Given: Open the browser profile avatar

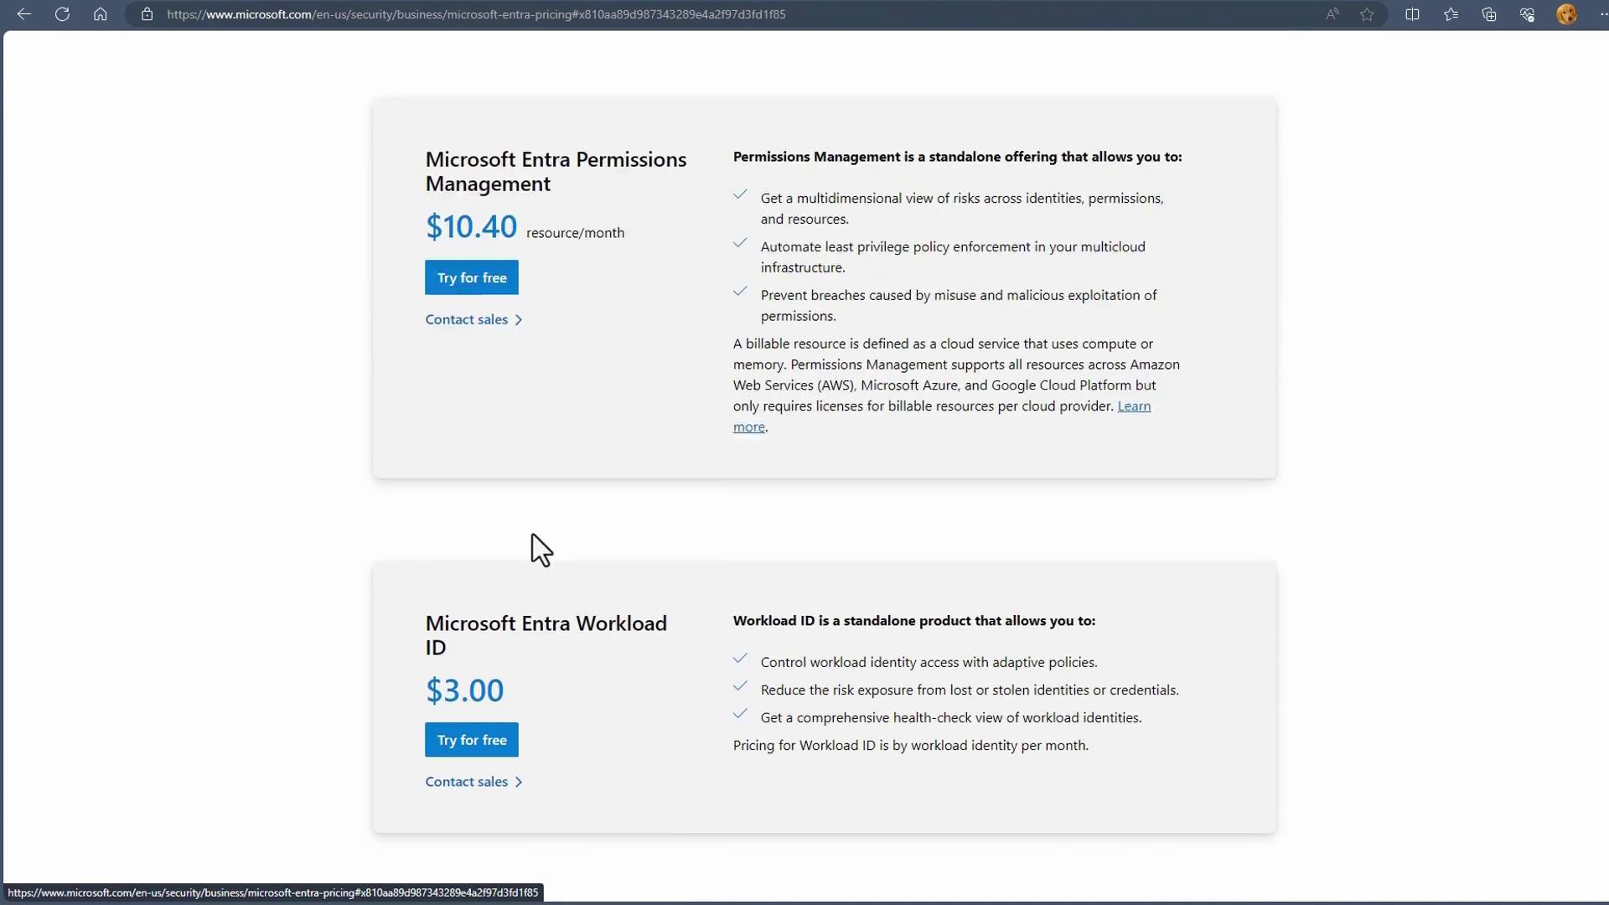Looking at the screenshot, I should [x=1566, y=14].
